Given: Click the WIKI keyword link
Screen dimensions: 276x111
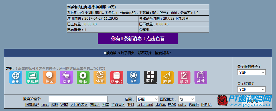Looking at the screenshot, I should pos(64,105).
